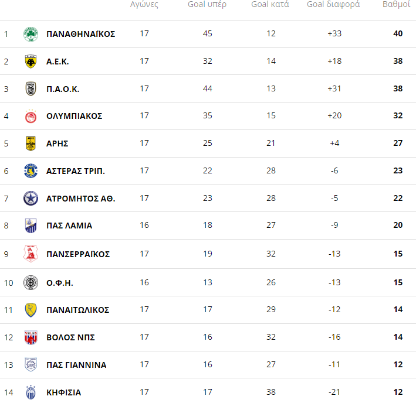Select the ΠΑΣ ΛΑΜΙΑ team name
Screen dimensions: 416x403
point(69,226)
